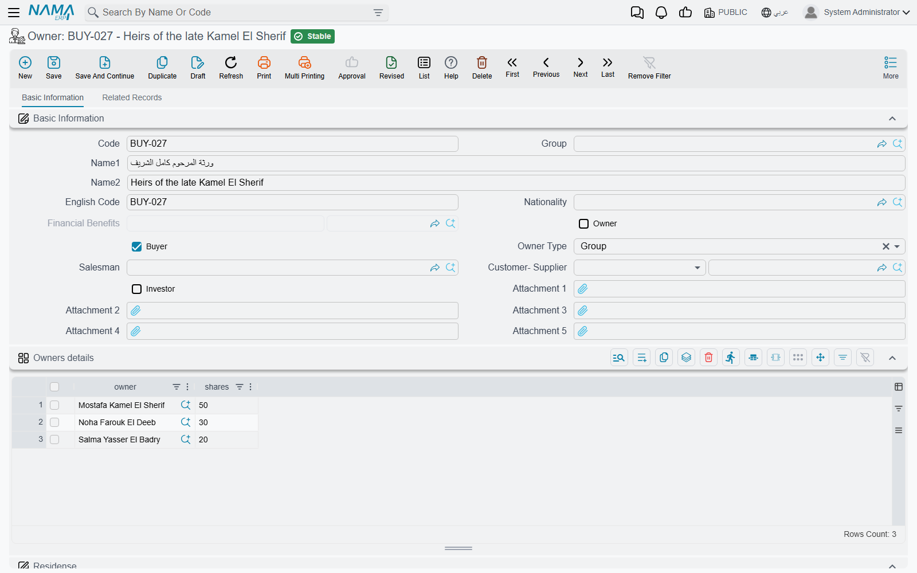Open the hamburger main menu
This screenshot has width=917, height=573.
tap(14, 12)
